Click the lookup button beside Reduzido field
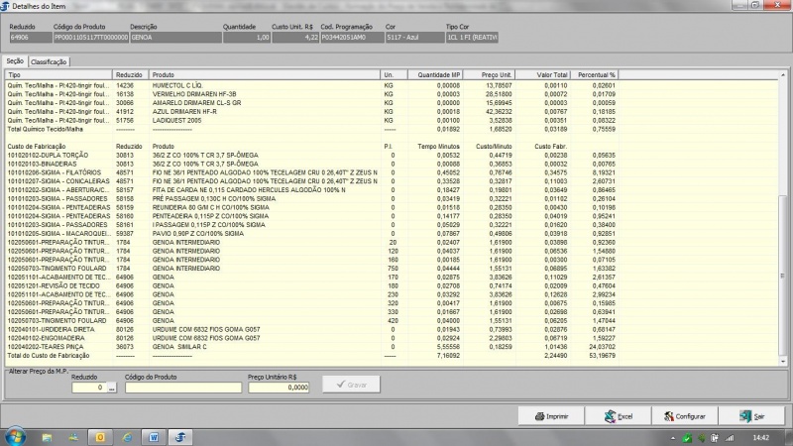 coord(112,388)
